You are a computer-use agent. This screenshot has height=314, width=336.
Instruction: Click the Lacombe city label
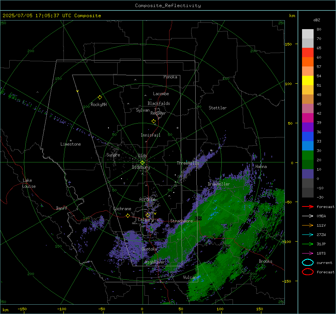tap(161, 94)
